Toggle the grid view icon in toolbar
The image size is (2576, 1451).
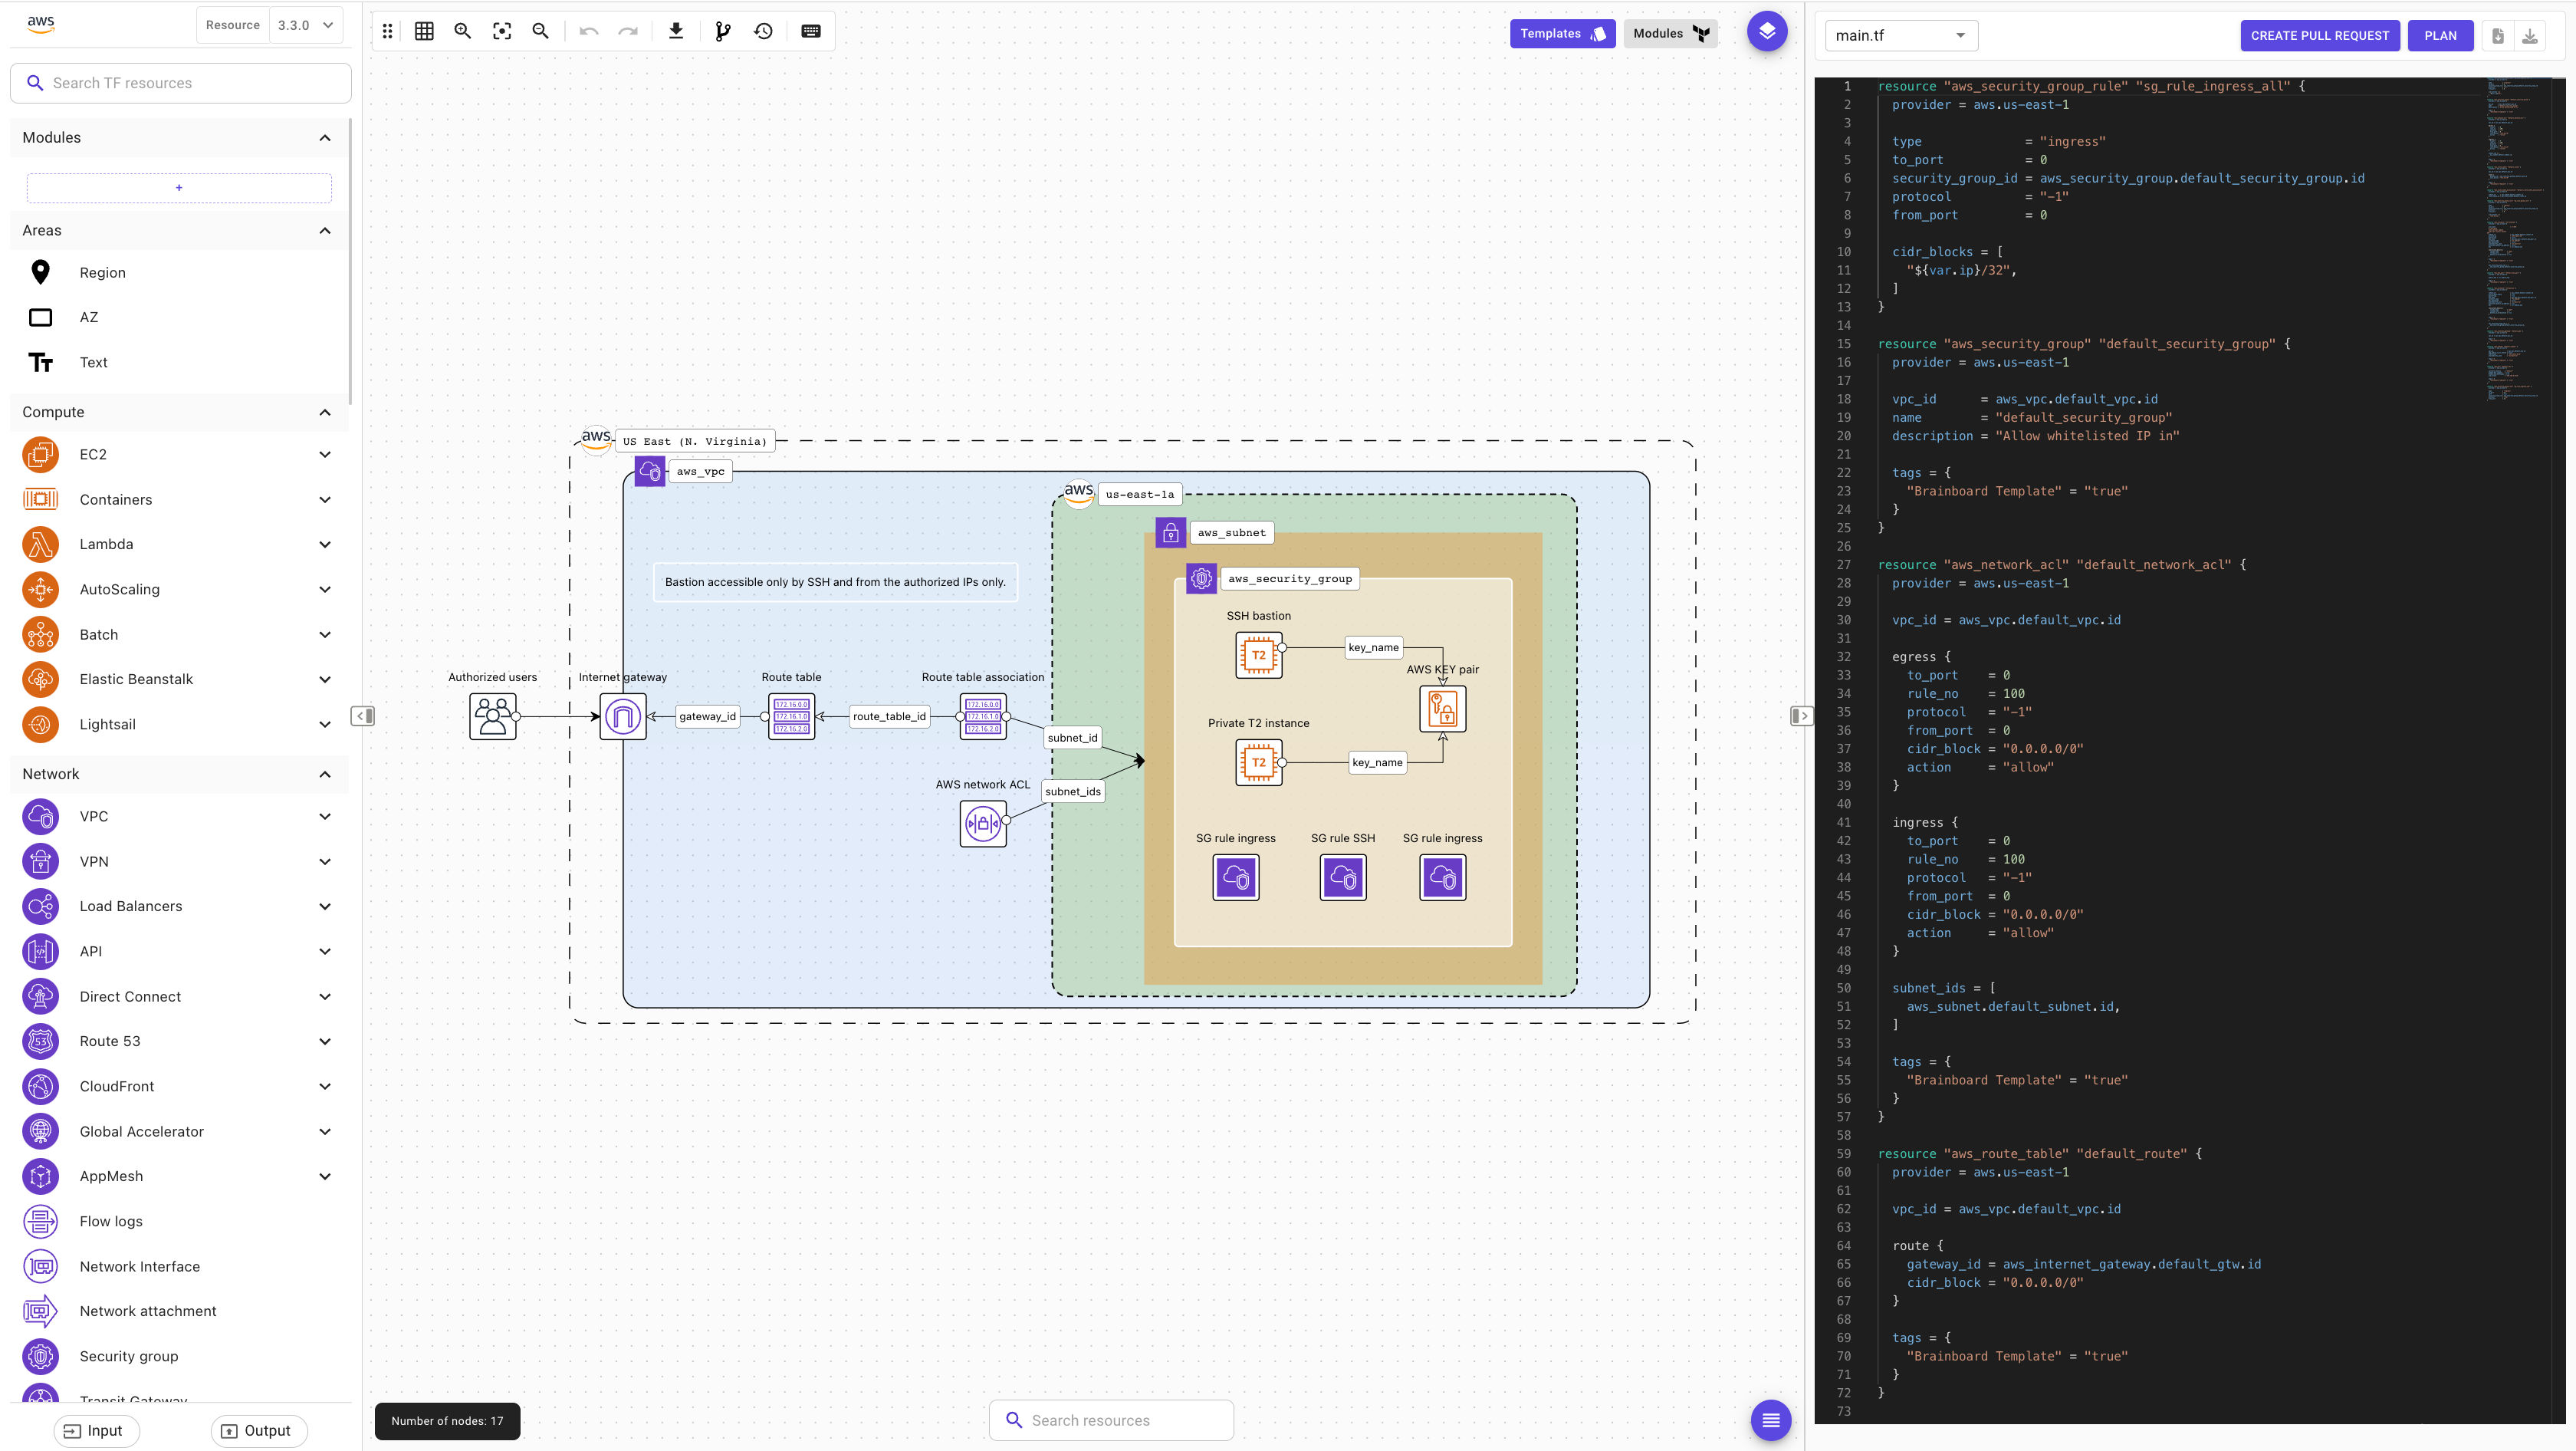[424, 31]
